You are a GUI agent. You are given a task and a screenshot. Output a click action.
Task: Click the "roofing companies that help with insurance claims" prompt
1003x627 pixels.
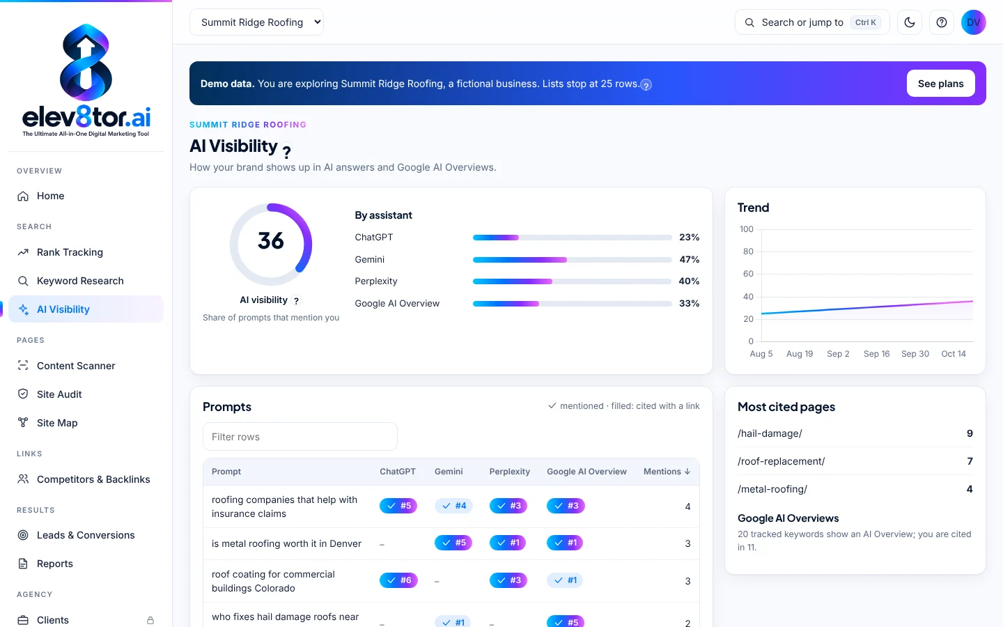(284, 506)
